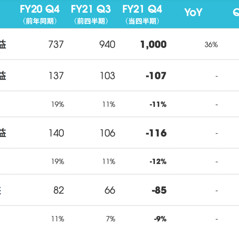Click the 7% cell in FY21 Q3
The width and height of the screenshot is (239, 229).
coord(110,219)
